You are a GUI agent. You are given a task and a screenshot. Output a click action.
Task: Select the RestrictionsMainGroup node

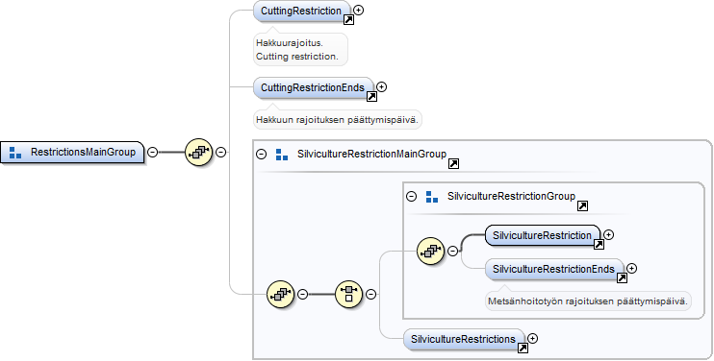click(72, 152)
